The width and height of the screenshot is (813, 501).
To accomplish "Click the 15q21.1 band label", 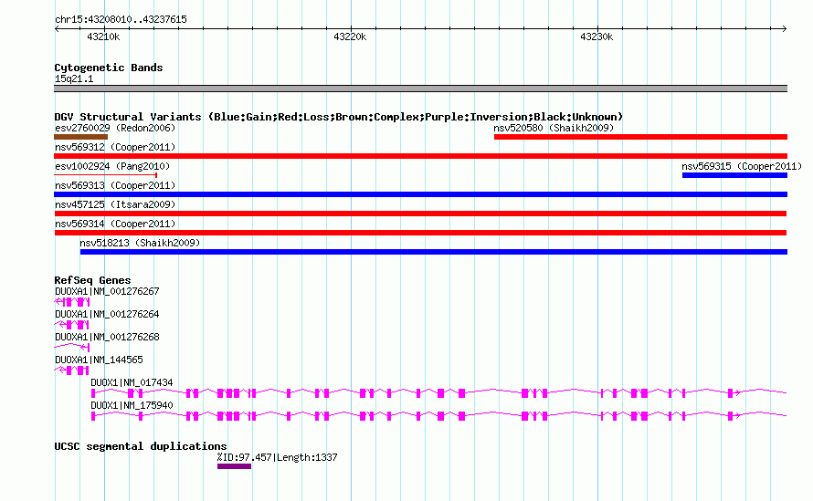I will click(x=74, y=78).
